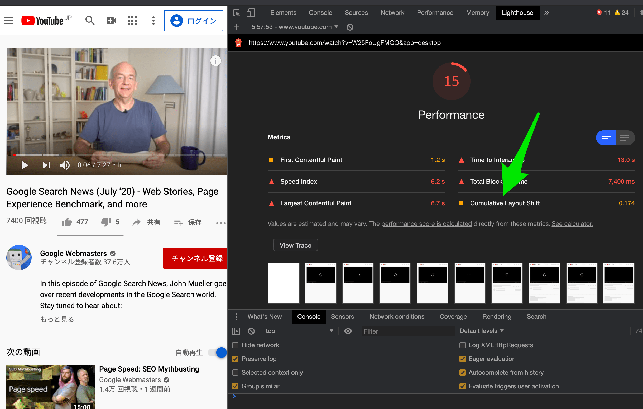Open JavaScript context top dropdown
The height and width of the screenshot is (409, 643).
299,331
